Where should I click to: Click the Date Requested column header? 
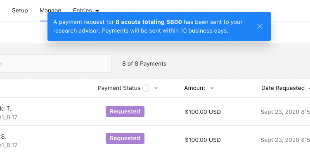click(283, 88)
